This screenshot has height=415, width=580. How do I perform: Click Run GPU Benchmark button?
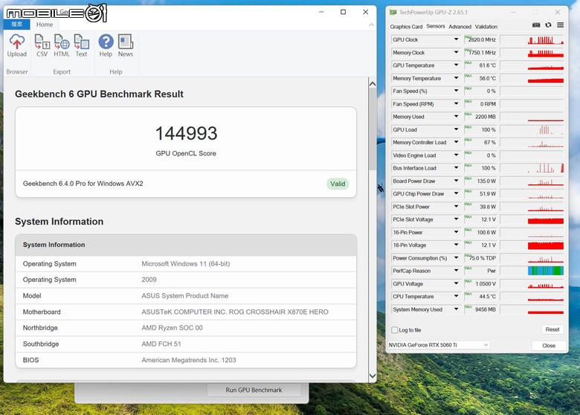click(x=254, y=390)
